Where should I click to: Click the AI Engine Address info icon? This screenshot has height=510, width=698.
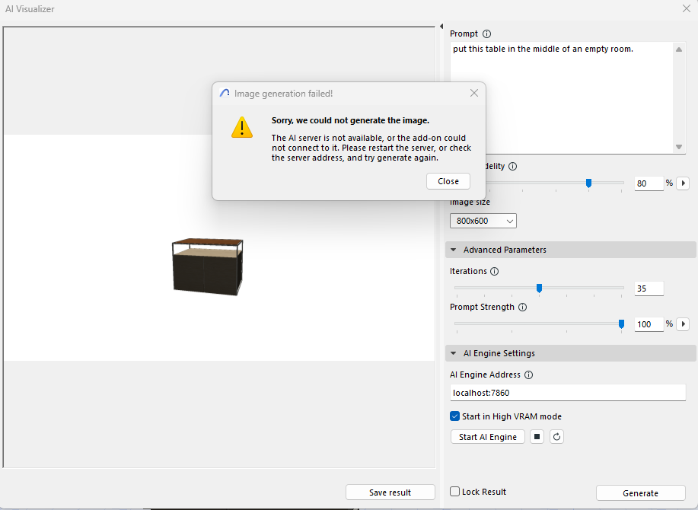click(529, 375)
